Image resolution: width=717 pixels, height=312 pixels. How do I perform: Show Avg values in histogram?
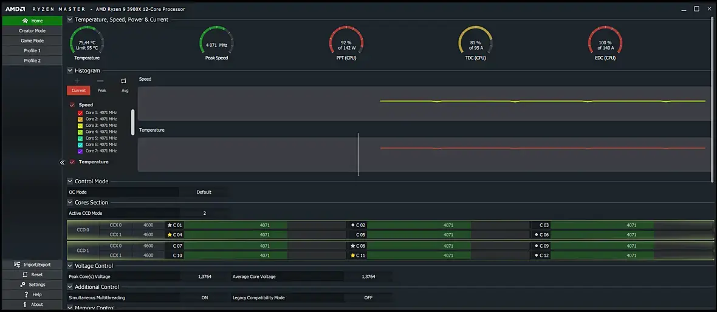[x=125, y=90]
